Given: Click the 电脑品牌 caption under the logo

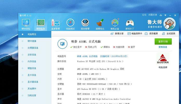Looking at the screenshot, I should tap(163, 67).
